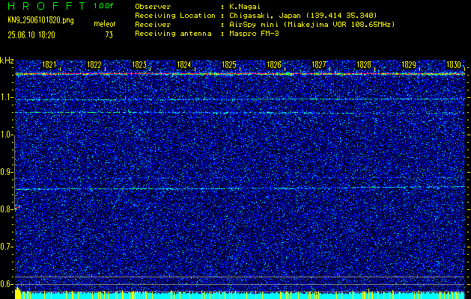471x299 pixels.
Task: Click the 1827 time marker
Action: click(319, 65)
